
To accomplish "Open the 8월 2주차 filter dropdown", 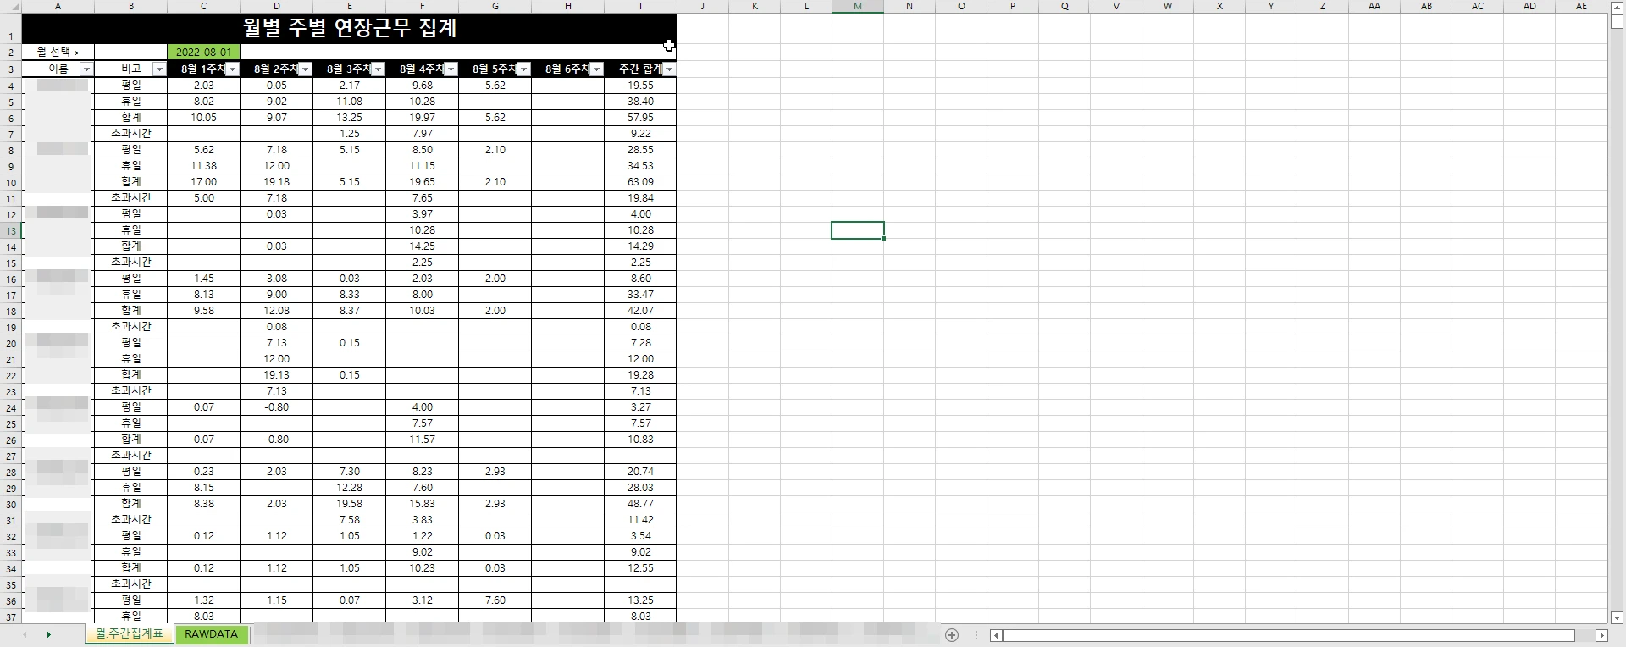I will click(305, 69).
